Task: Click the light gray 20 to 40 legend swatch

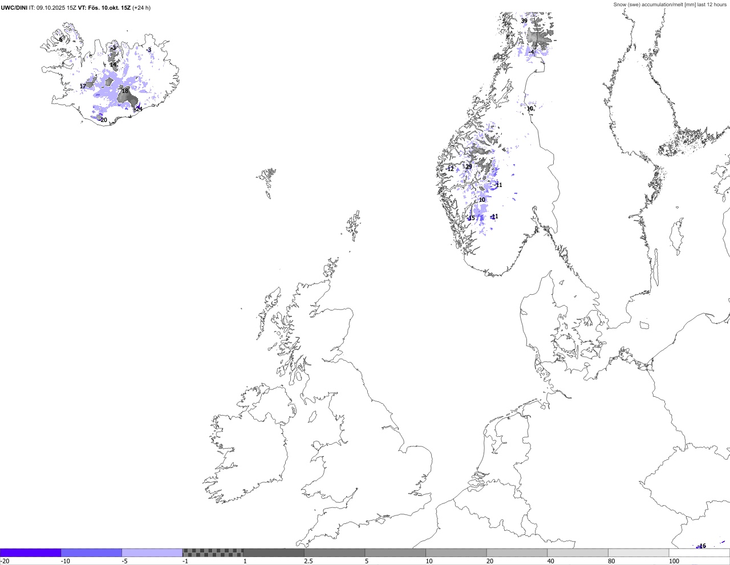Action: 517,552
